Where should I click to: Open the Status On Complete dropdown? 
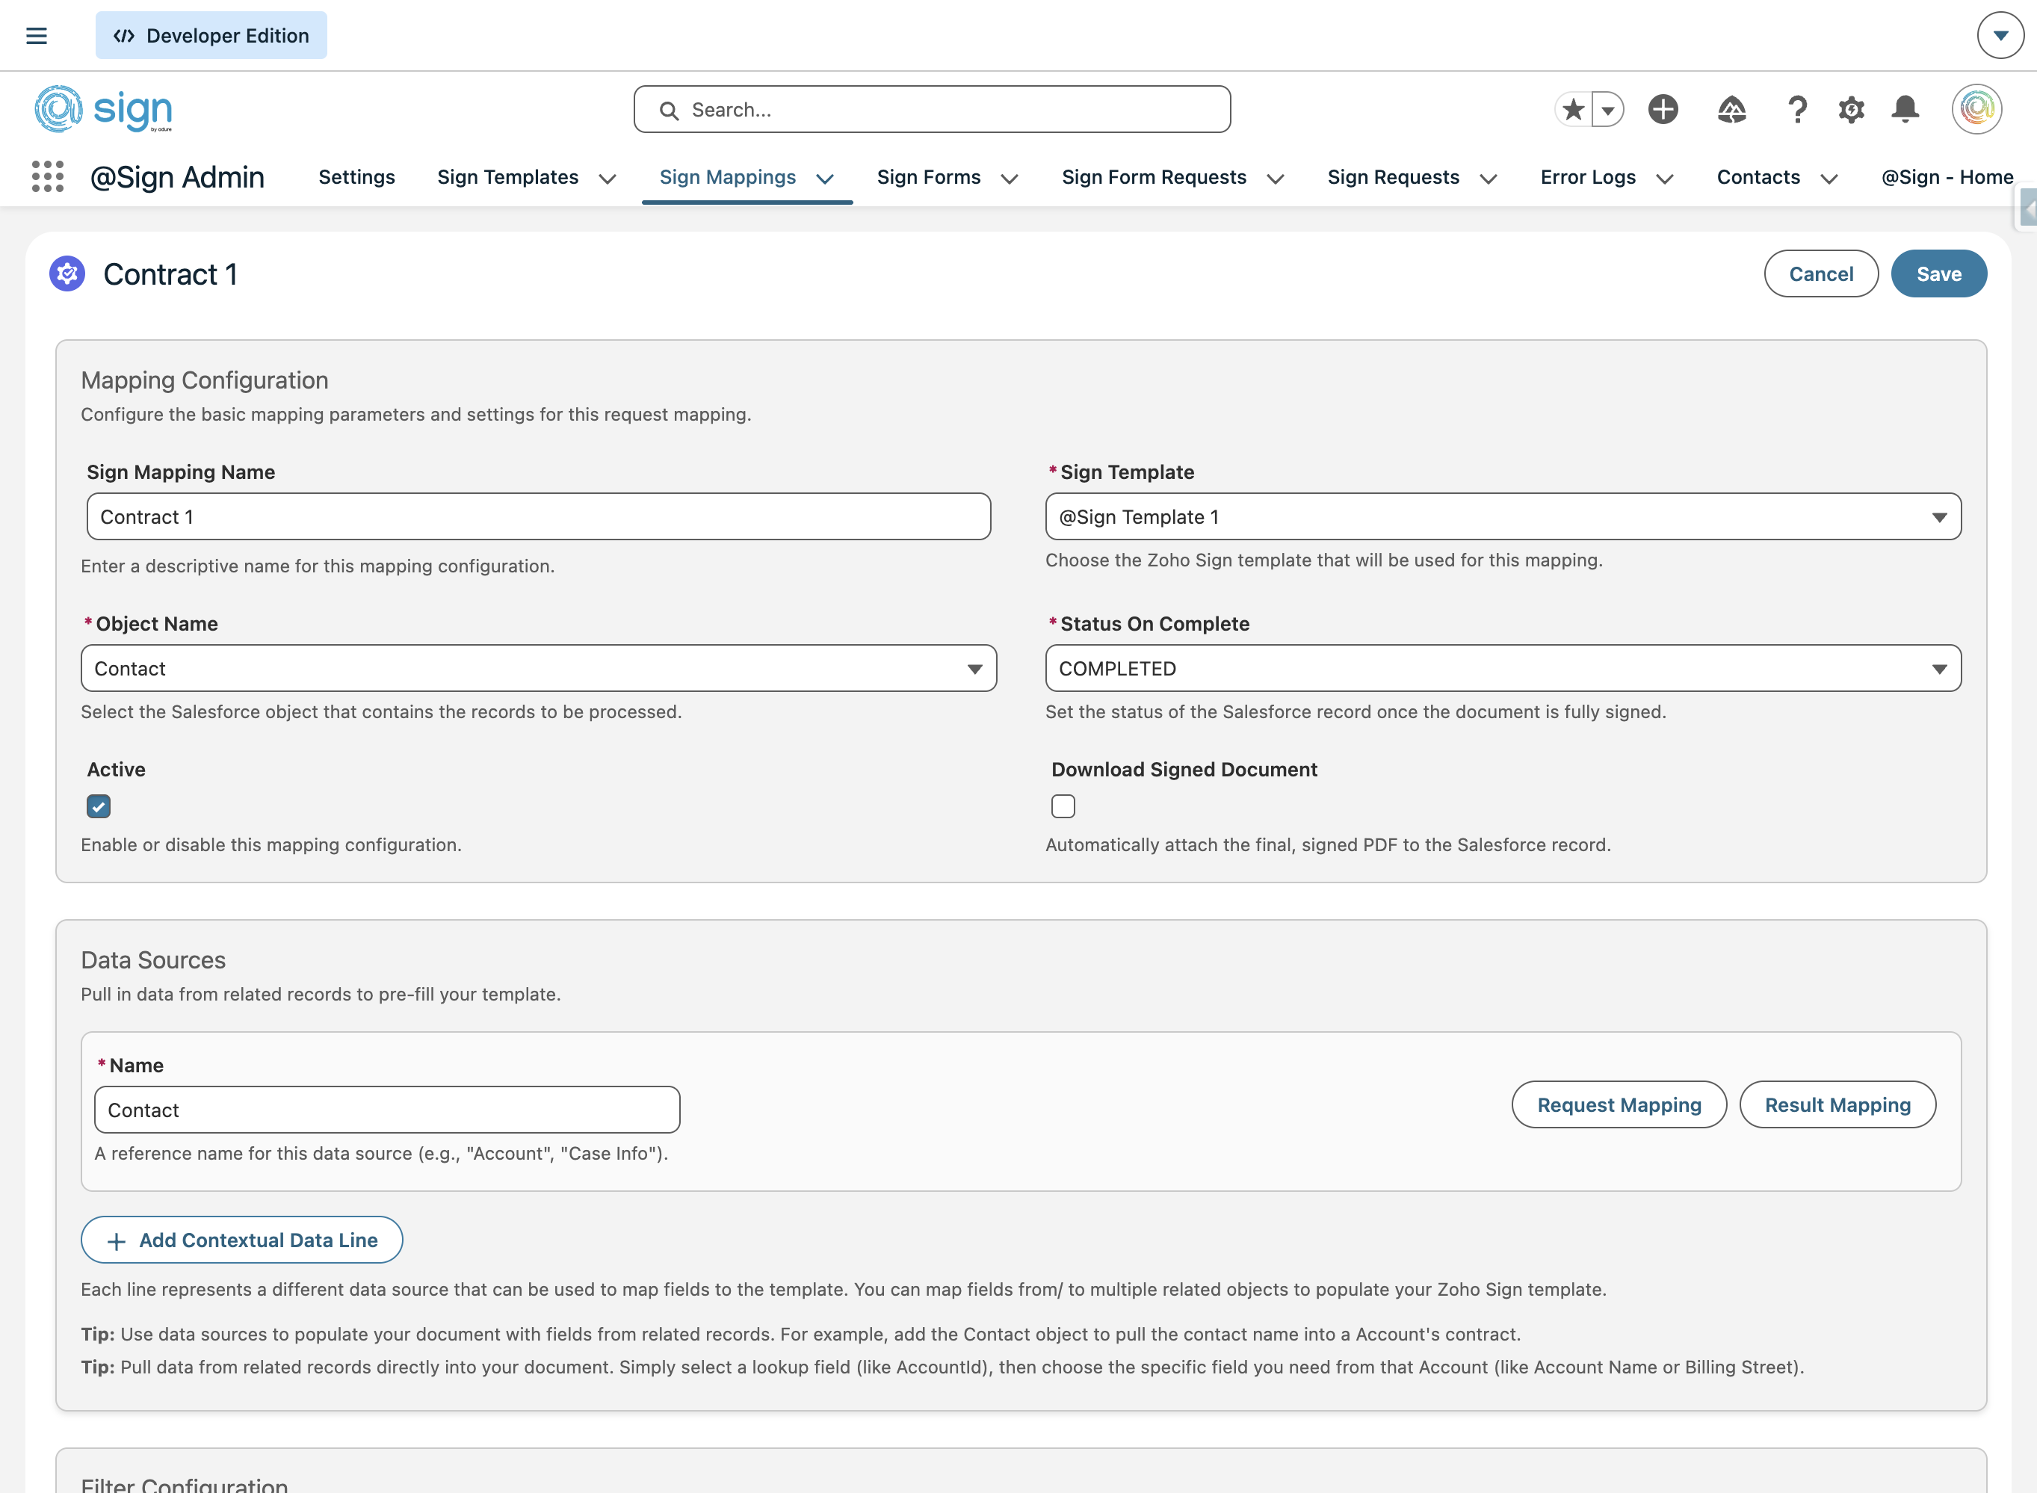tap(1503, 669)
